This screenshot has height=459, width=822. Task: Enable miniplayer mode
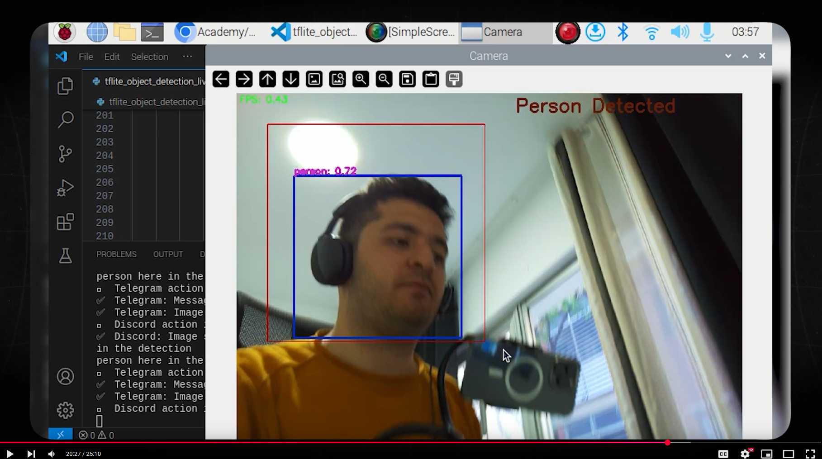[767, 454]
